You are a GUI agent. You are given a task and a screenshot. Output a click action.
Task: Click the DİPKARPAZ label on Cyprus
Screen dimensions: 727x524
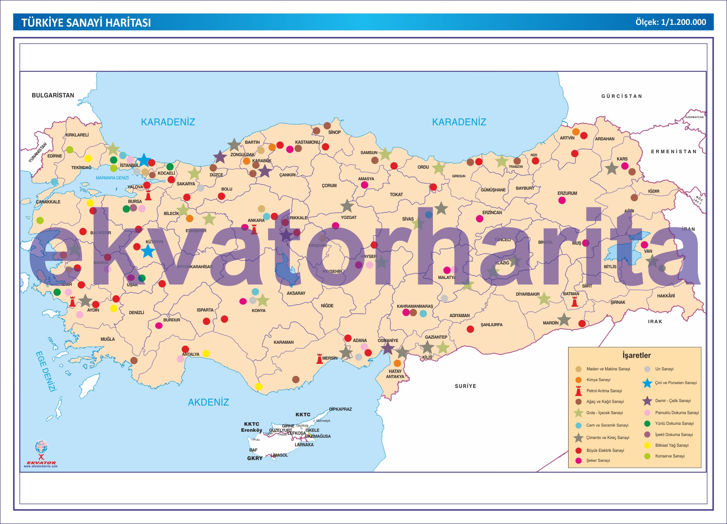(x=341, y=409)
